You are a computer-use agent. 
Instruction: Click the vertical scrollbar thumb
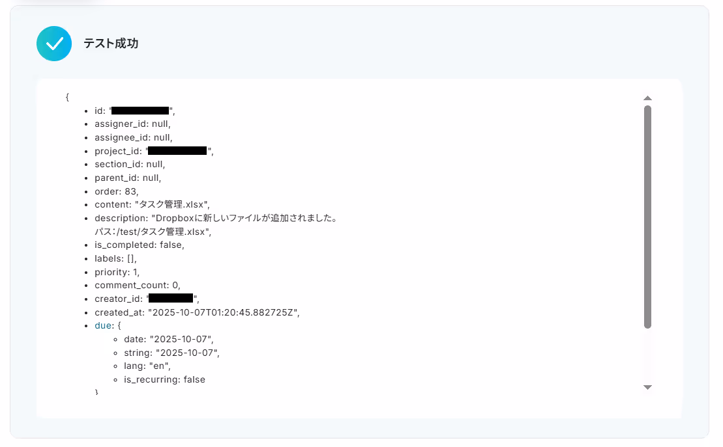point(647,217)
